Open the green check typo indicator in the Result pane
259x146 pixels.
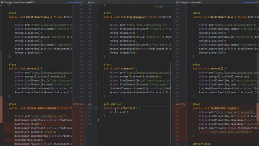(161, 6)
